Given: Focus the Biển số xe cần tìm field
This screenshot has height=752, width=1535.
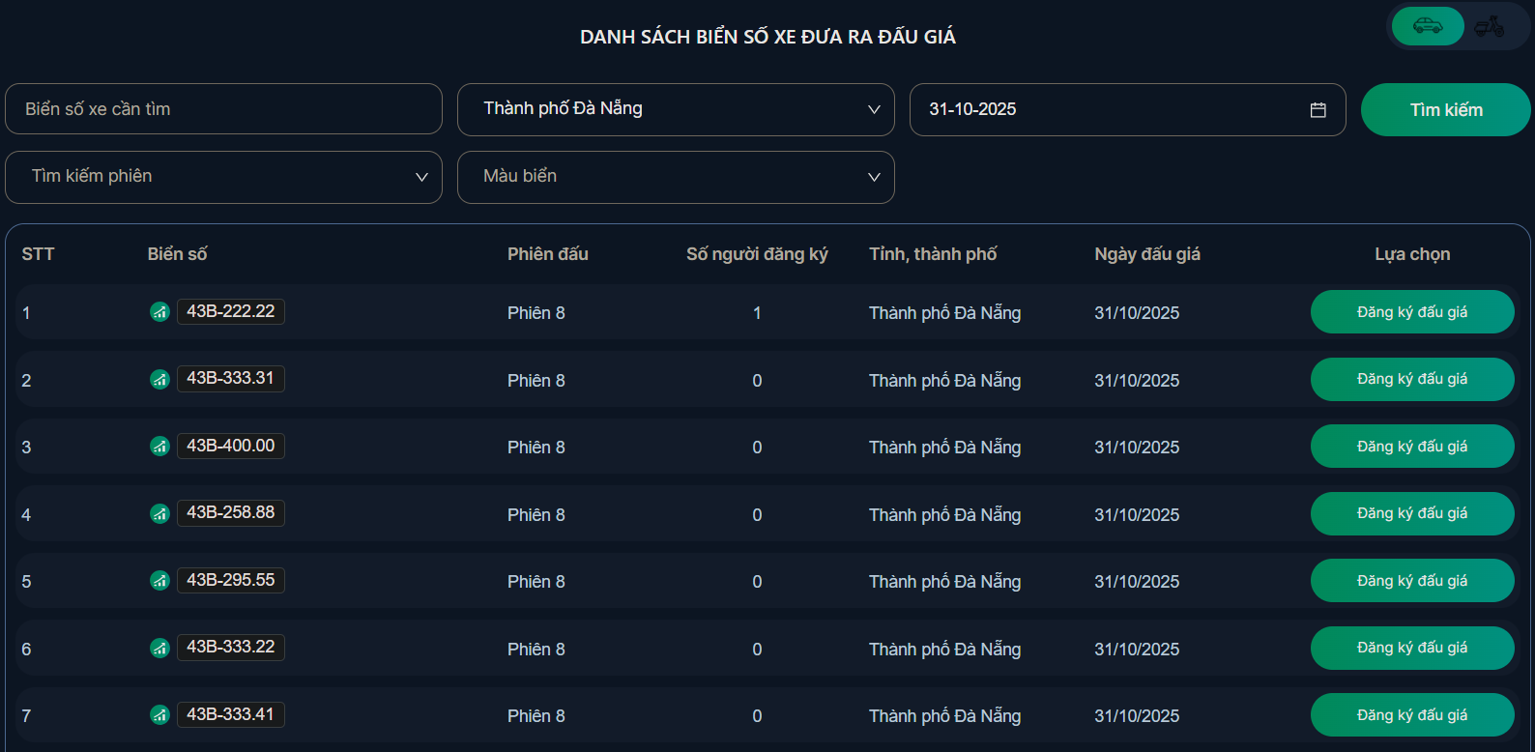Looking at the screenshot, I should tap(223, 109).
